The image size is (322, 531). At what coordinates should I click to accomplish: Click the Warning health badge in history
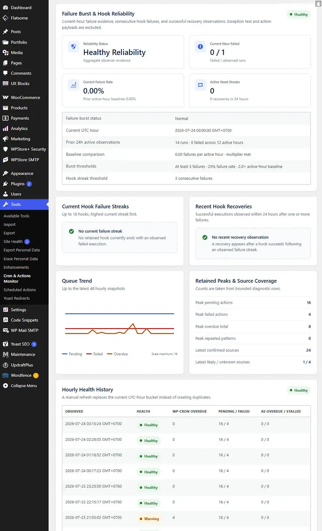point(149,519)
